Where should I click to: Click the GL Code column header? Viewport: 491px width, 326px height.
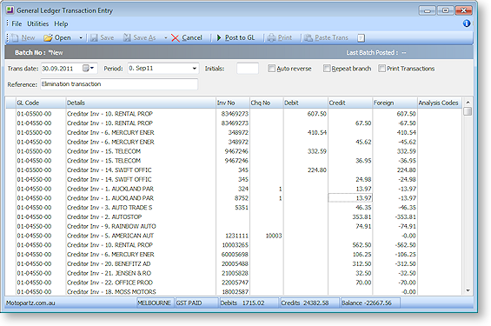click(x=41, y=103)
